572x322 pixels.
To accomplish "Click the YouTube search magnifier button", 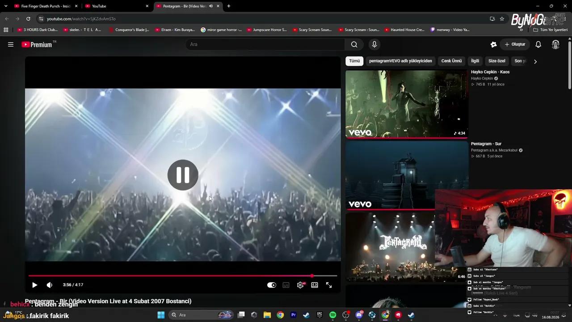I will click(354, 44).
